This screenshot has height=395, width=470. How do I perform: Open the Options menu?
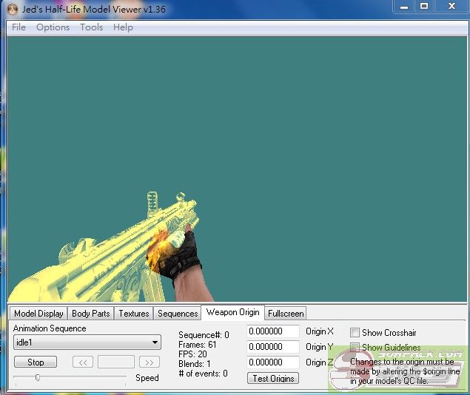click(x=53, y=27)
